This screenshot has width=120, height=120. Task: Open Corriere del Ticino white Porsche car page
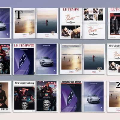94,96
